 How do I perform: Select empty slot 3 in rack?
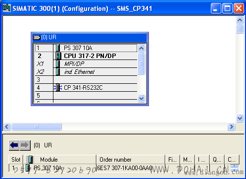(86, 80)
